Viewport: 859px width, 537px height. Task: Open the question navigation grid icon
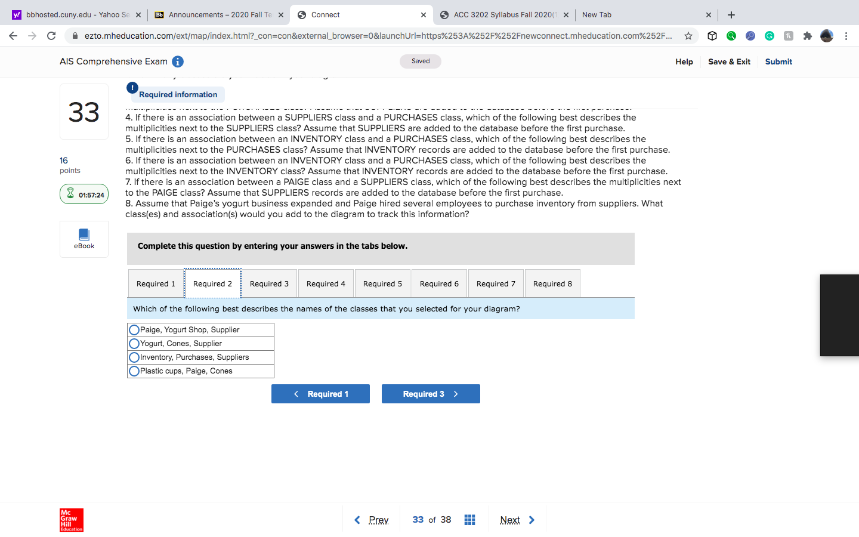point(469,519)
